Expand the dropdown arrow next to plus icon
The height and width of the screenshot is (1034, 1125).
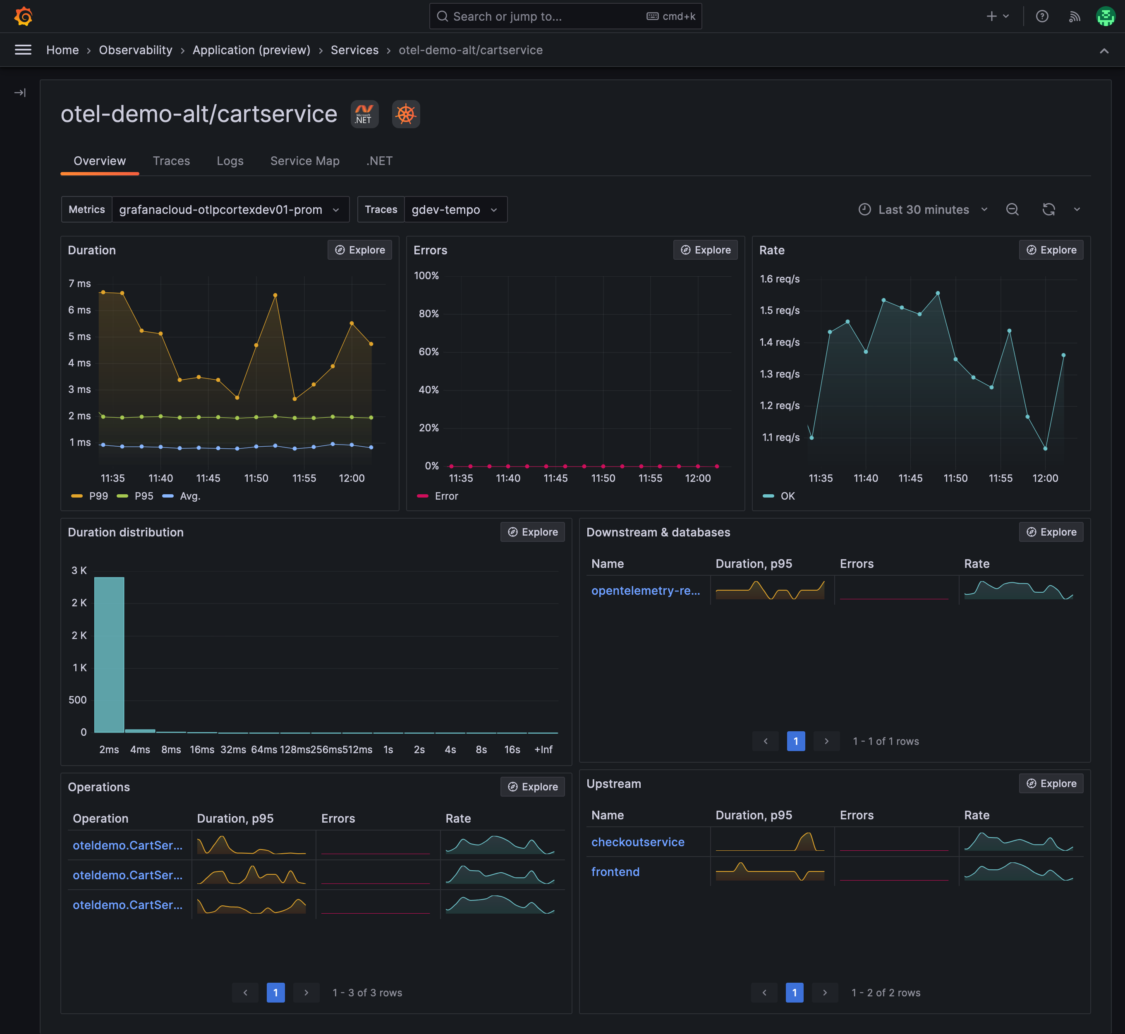[x=1006, y=16]
